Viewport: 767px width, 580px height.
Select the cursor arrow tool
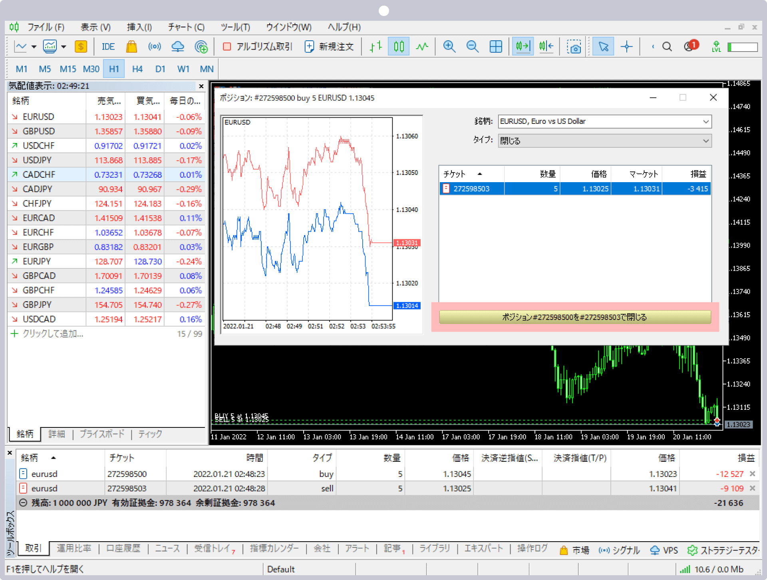603,47
